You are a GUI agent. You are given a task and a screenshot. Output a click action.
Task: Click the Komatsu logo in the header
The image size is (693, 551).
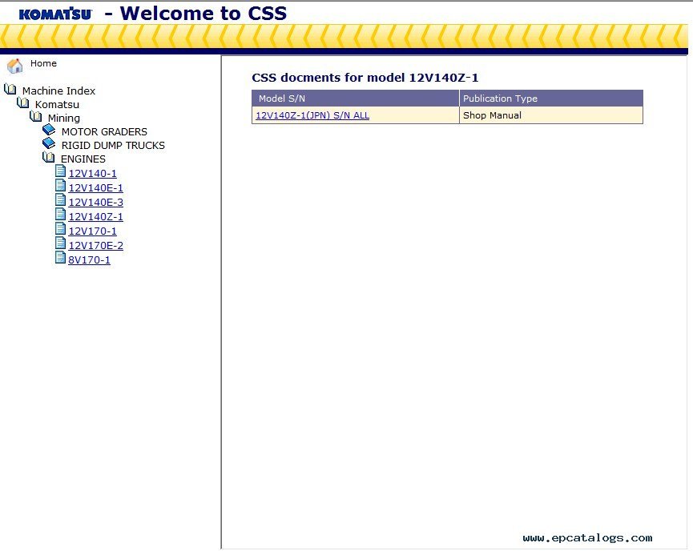[x=55, y=14]
